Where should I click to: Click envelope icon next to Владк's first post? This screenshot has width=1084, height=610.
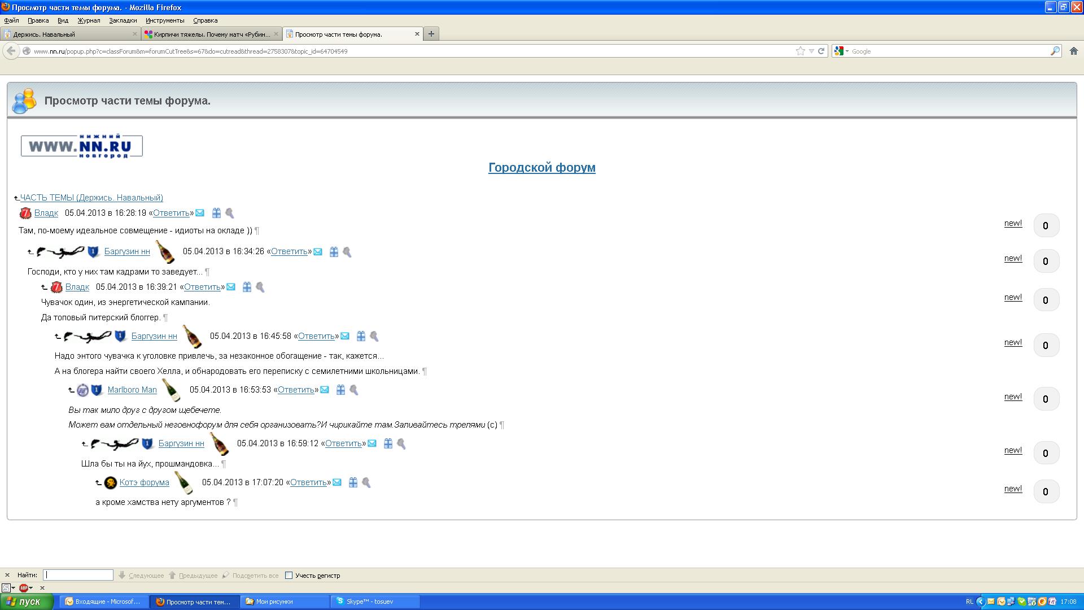(200, 213)
